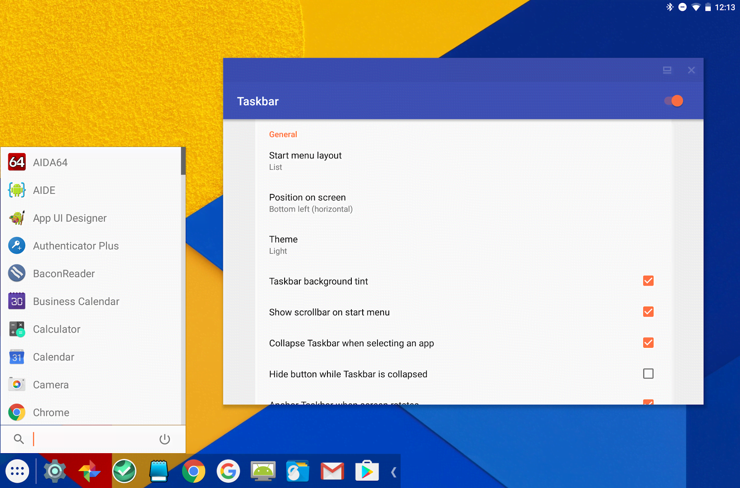This screenshot has width=740, height=488.
Task: Open the green checkmark app in taskbar
Action: point(124,471)
